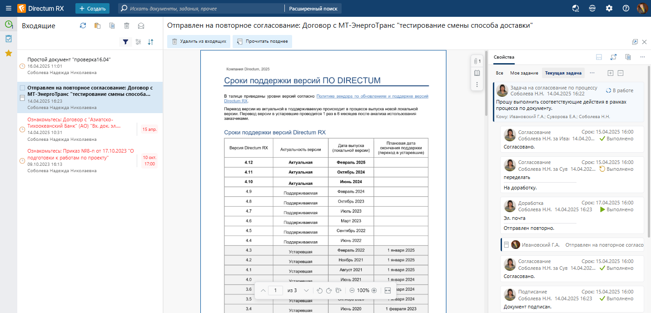Collapse all thread items with minus icon
Screen dimensions: 651x313
[620, 73]
